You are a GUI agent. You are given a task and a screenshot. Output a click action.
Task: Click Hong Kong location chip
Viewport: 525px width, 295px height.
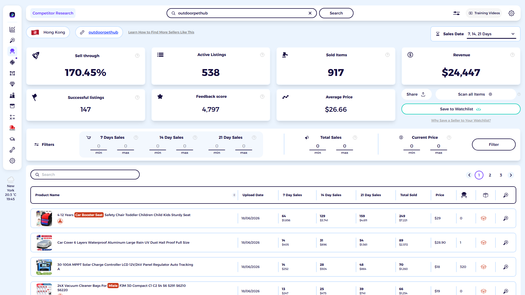(48, 32)
